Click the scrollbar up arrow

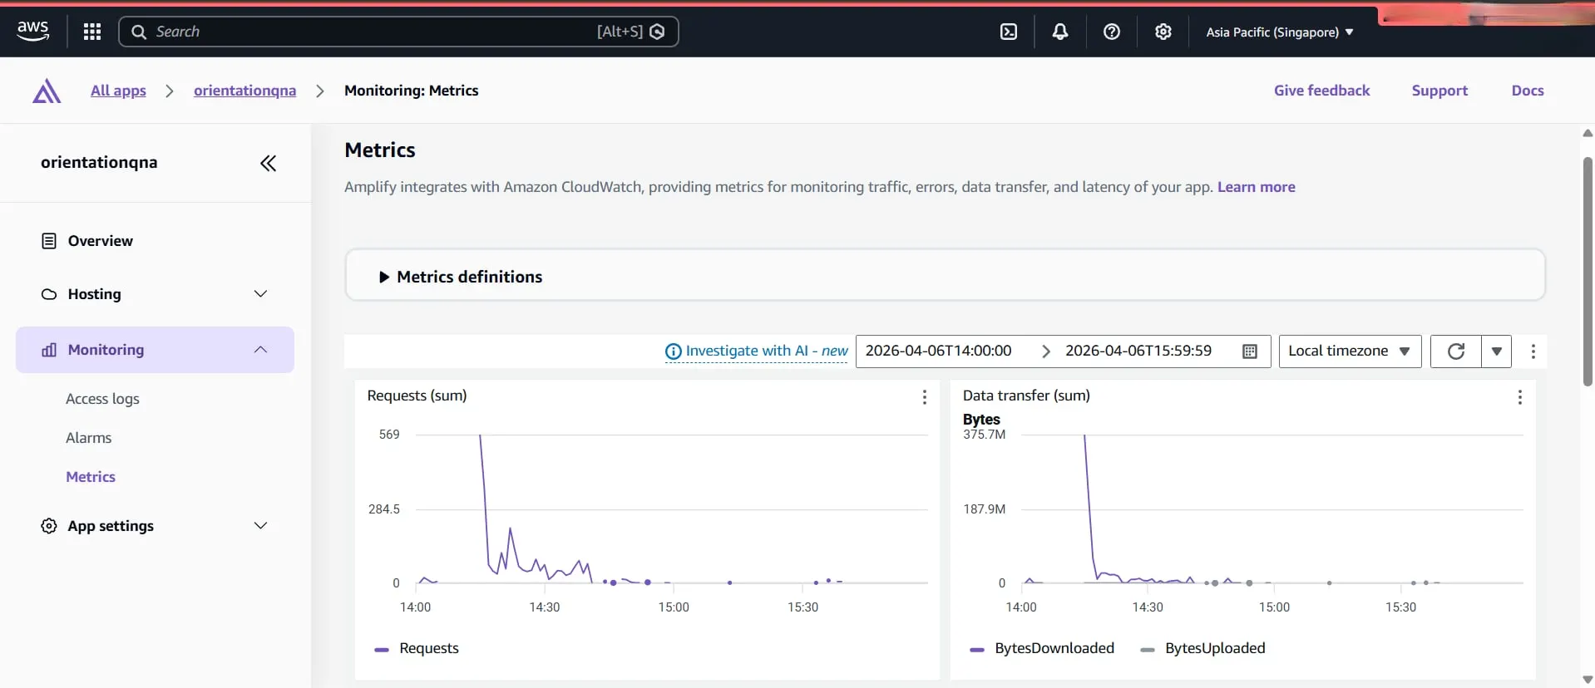click(x=1588, y=133)
